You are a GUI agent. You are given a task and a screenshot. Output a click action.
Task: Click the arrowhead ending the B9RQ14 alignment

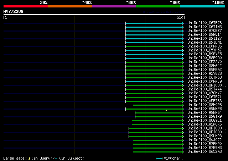point(183,35)
